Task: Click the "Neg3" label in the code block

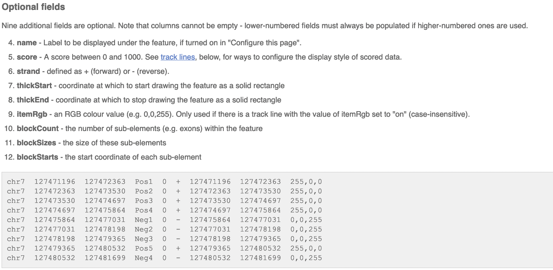Action: 144,239
